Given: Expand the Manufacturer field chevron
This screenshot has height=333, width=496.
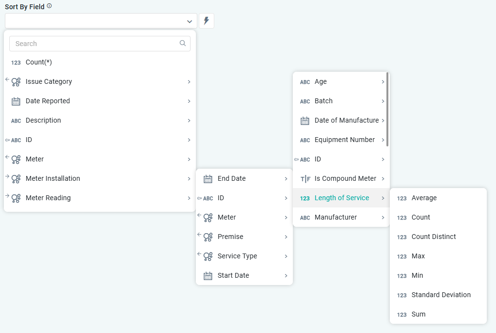Looking at the screenshot, I should coord(383,218).
